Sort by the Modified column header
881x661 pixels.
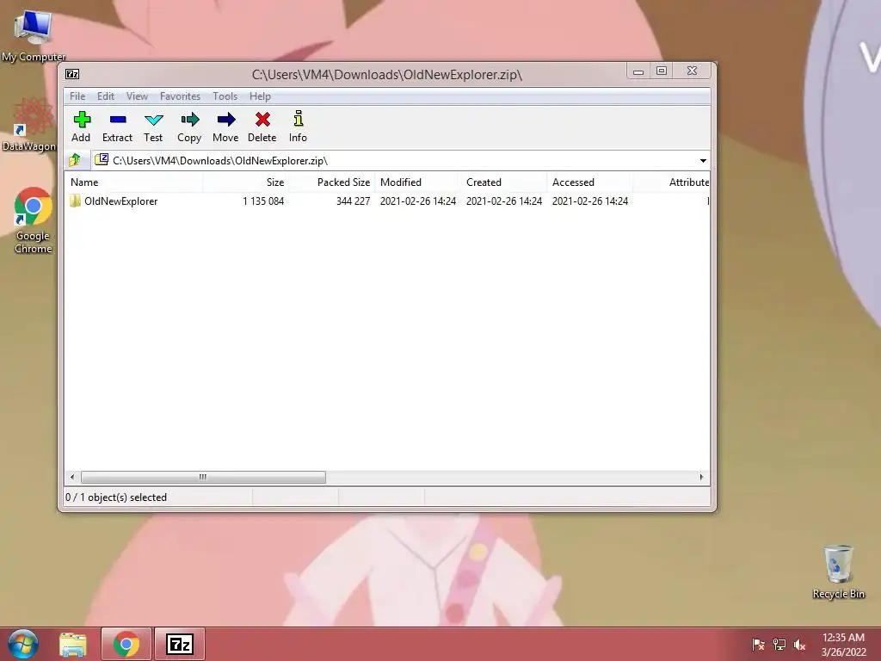click(x=417, y=182)
